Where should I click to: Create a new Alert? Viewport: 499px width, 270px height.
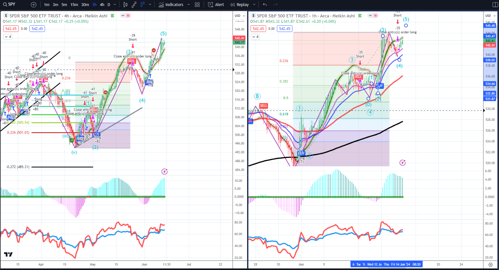[216, 5]
